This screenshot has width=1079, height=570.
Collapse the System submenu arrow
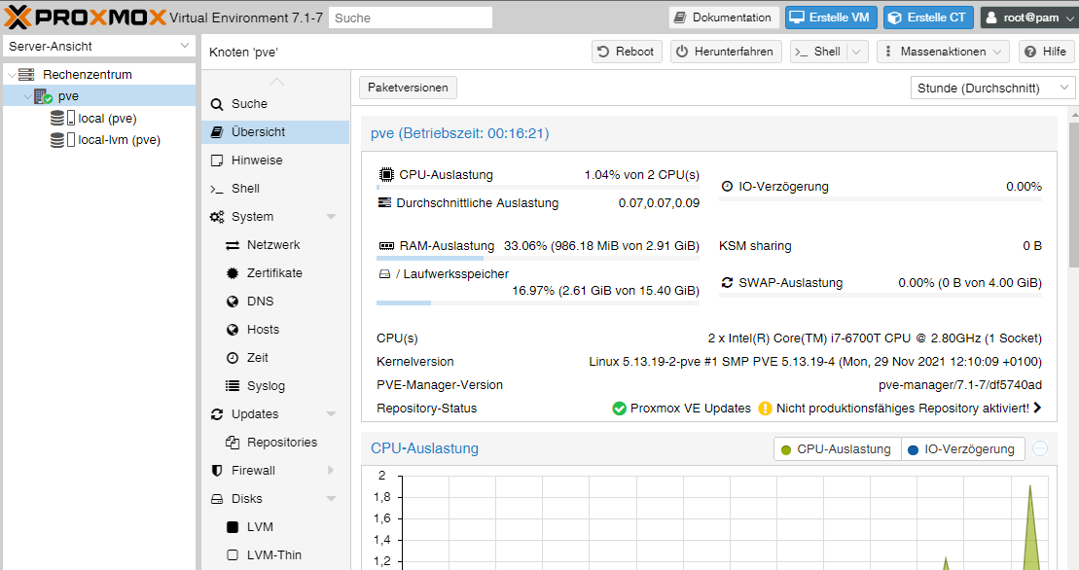click(x=331, y=217)
